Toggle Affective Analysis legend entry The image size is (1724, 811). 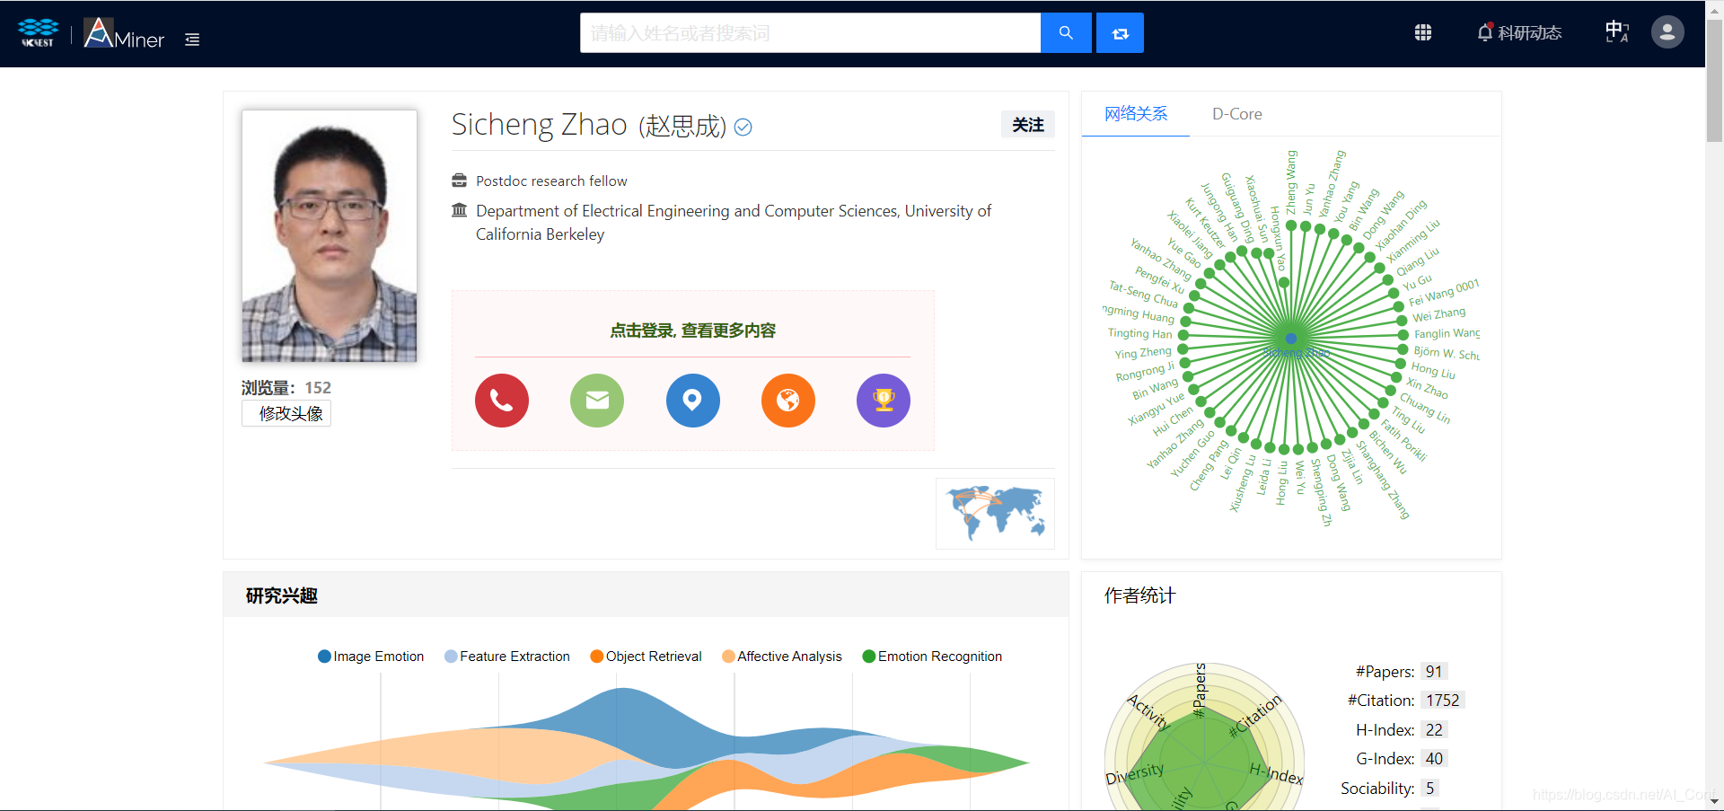tap(782, 657)
